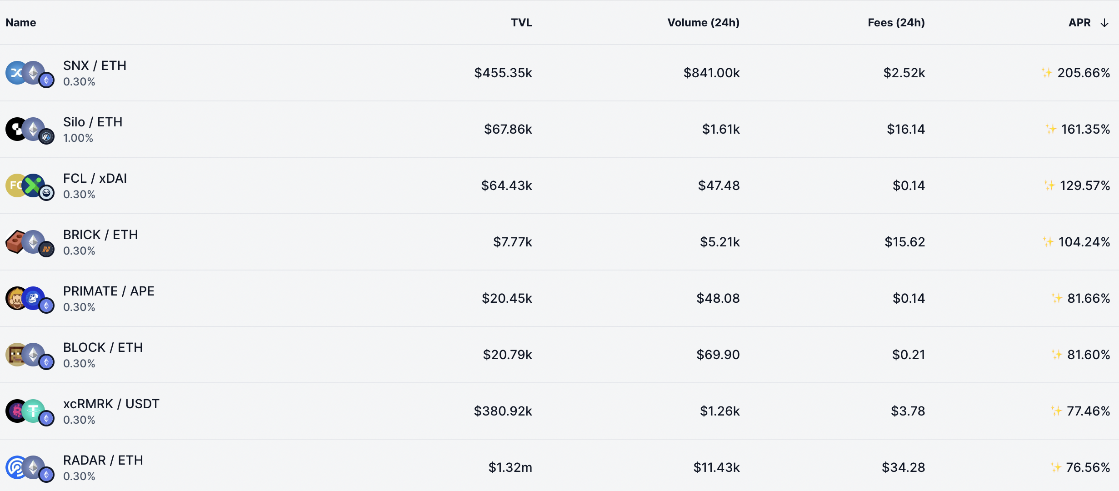Sort pools by Volume (24h) header
Screen dimensions: 1119x491
coord(703,23)
